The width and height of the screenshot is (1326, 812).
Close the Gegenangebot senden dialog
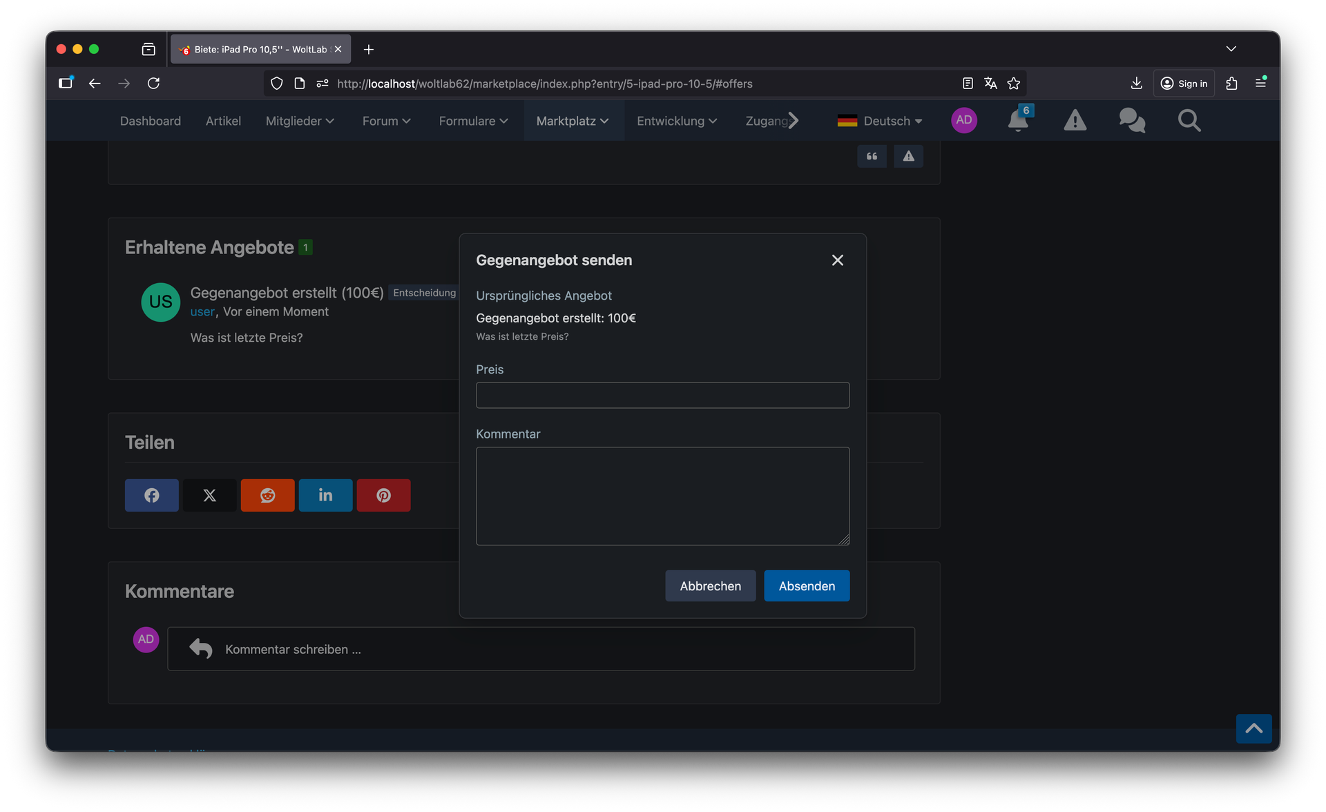click(837, 260)
